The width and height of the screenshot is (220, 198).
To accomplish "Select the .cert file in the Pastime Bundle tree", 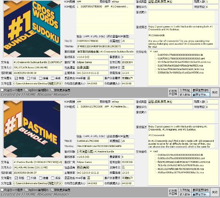I will point(181,158).
